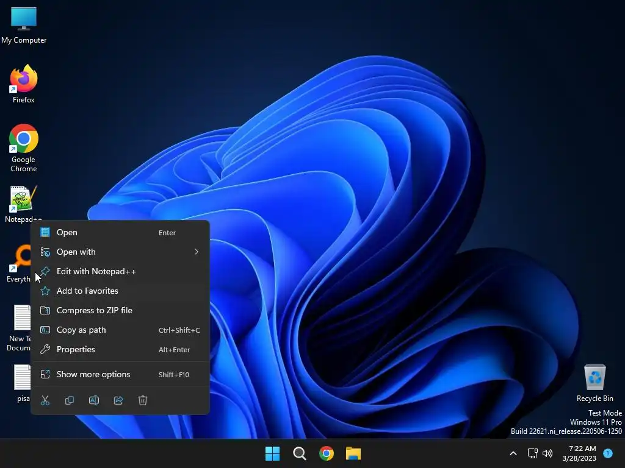Screen dimensions: 625x468
Task: Select the Google Chrome desktop shortcut
Action: coord(24,148)
